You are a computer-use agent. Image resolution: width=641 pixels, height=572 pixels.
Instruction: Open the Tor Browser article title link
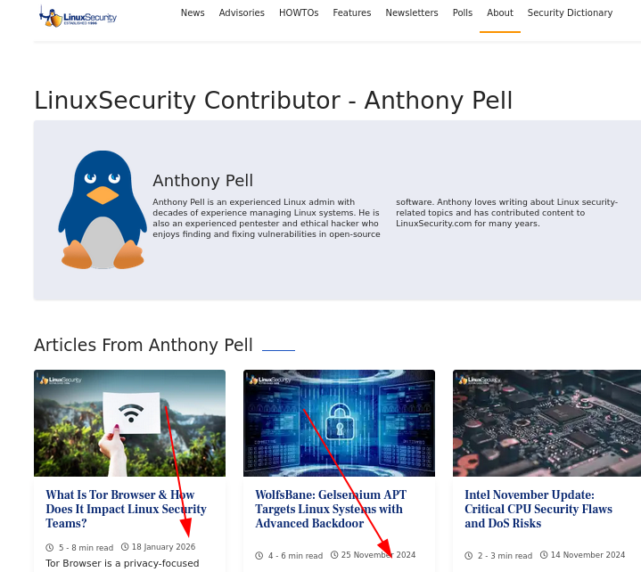[x=126, y=509]
